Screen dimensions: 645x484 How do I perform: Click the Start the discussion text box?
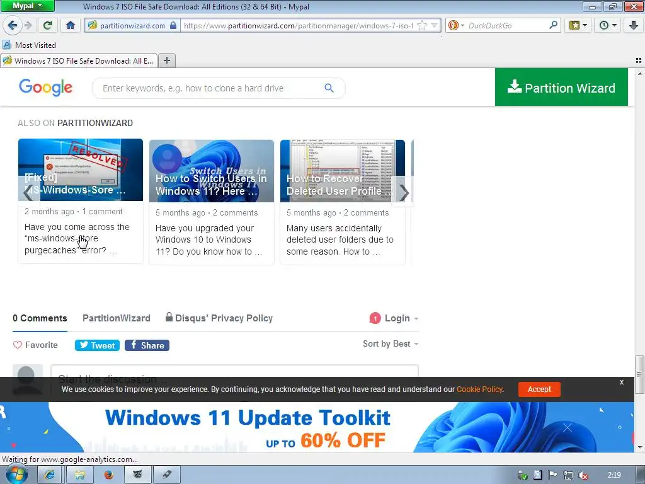(234, 371)
